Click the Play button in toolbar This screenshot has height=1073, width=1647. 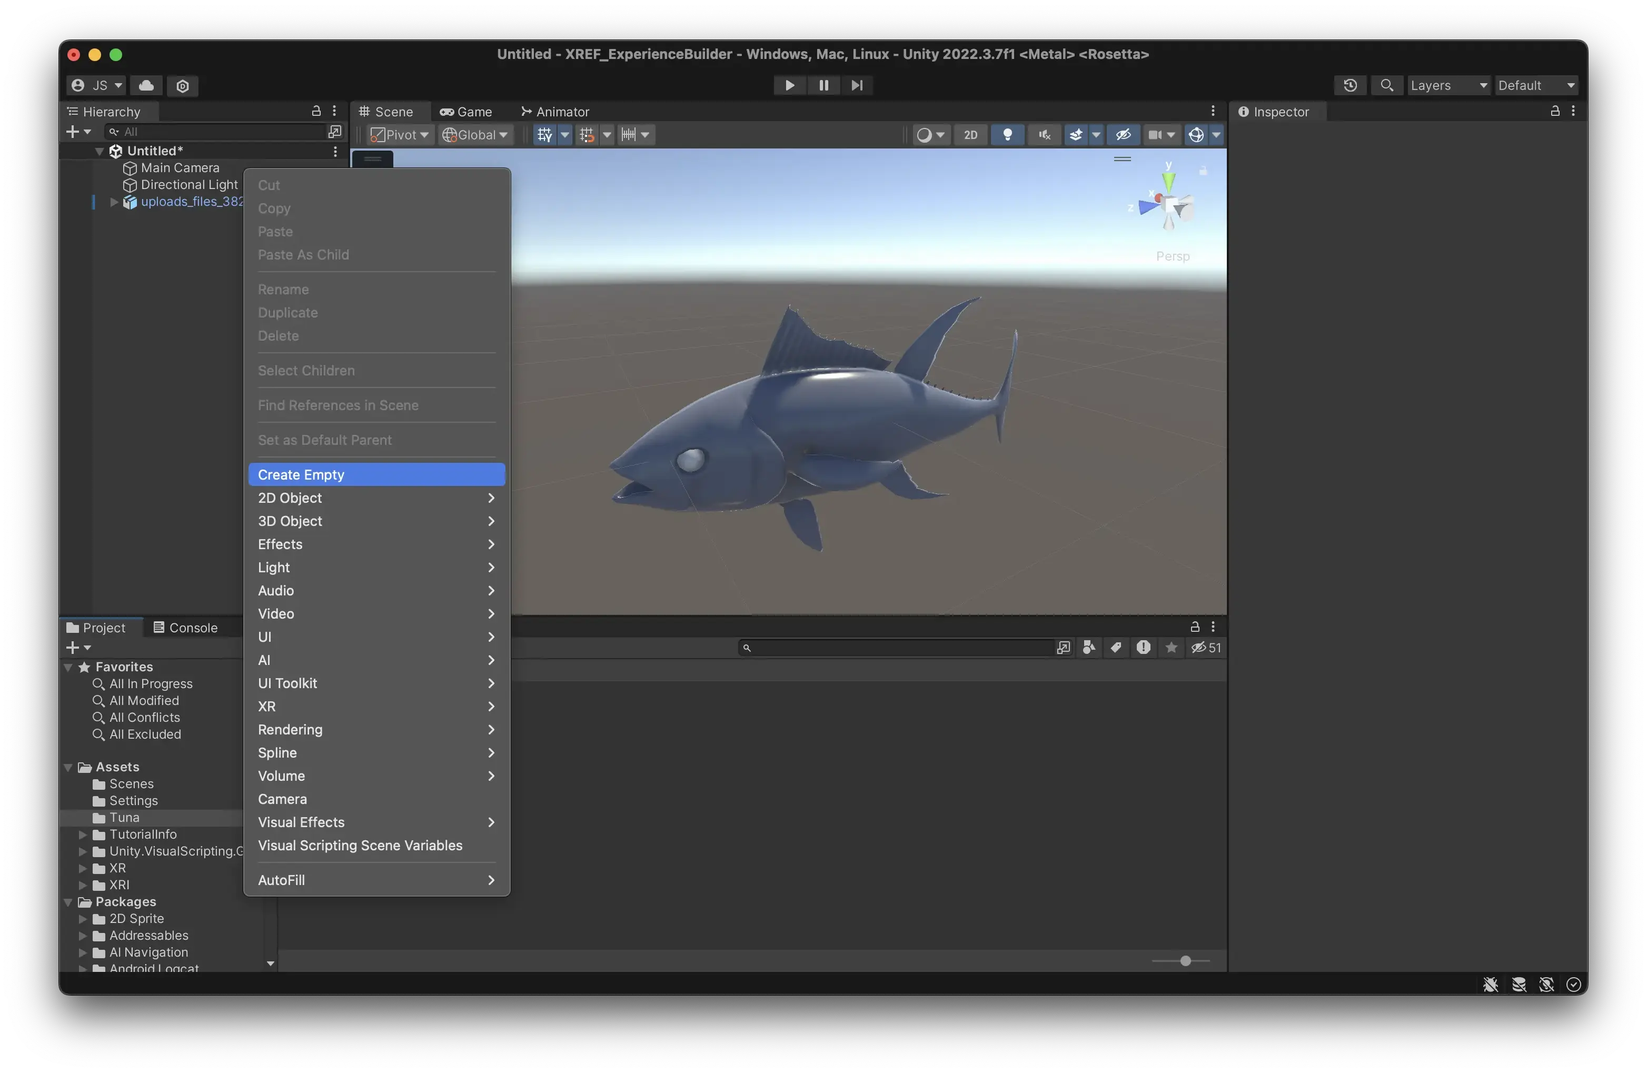[789, 85]
